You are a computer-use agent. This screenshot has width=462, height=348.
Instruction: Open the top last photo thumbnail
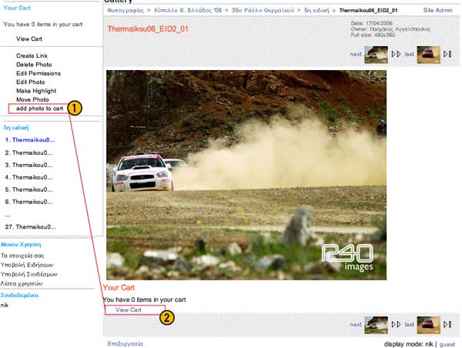428,54
